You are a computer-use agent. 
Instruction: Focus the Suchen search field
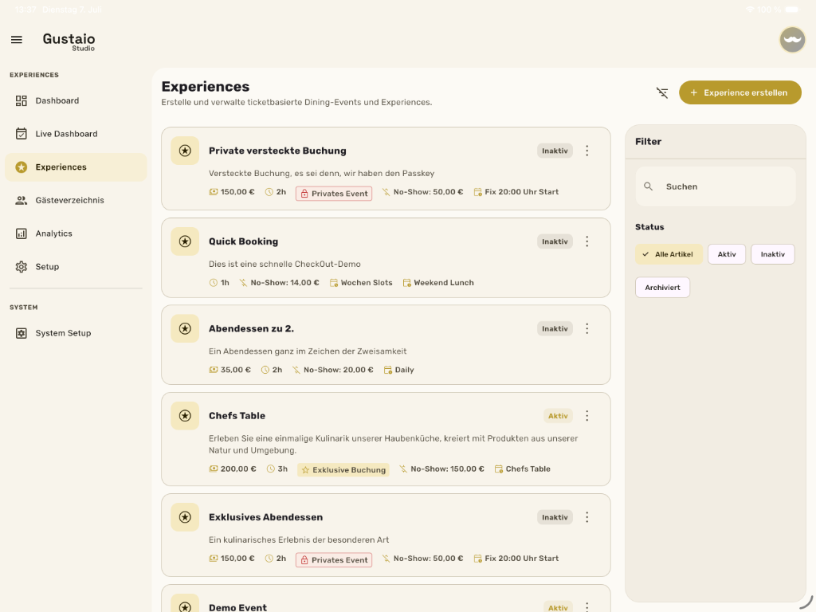coord(716,186)
